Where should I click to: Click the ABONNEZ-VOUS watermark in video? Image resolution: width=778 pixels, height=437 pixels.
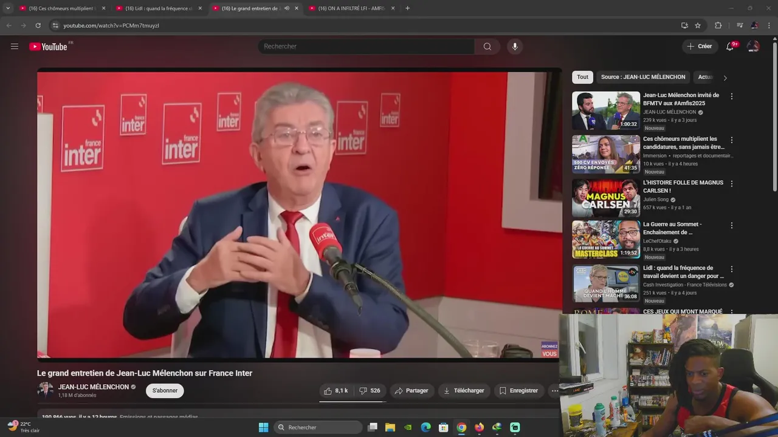[x=549, y=350]
